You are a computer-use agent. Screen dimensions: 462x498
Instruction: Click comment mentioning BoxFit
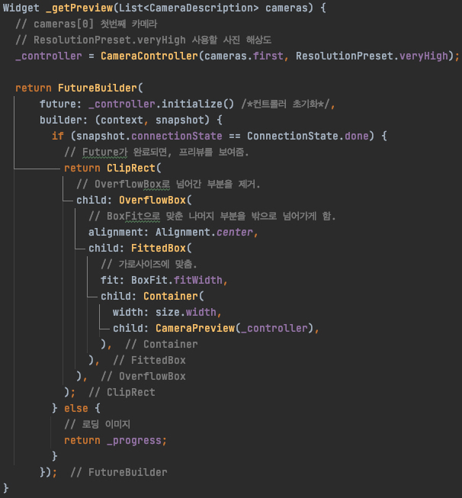click(212, 216)
